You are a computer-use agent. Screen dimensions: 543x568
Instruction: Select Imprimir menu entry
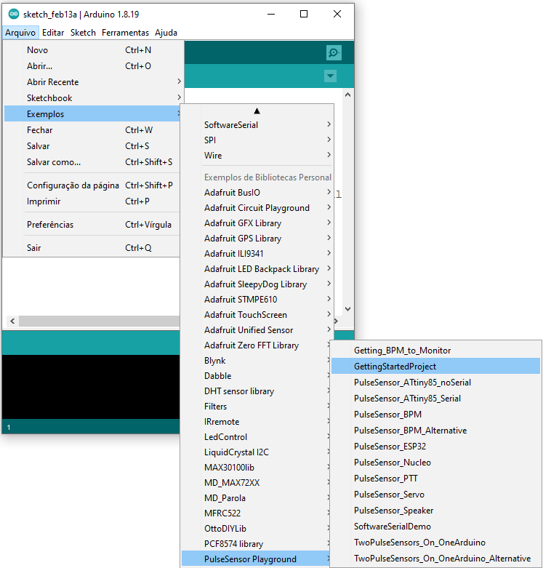point(92,201)
